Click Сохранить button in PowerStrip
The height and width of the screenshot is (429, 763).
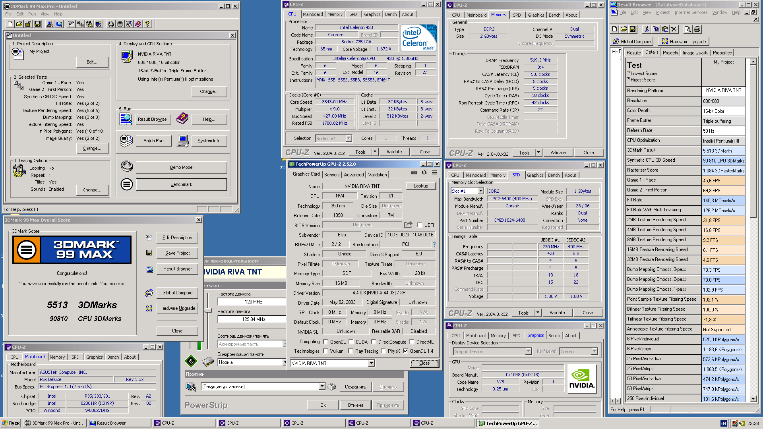click(x=355, y=387)
